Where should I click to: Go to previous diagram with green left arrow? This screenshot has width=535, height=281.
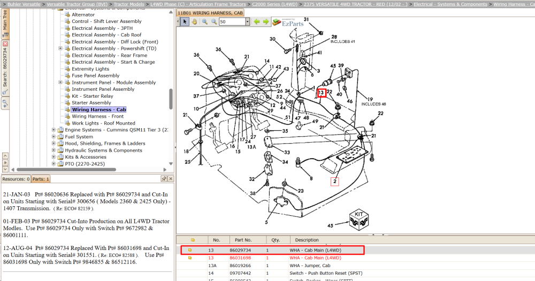pyautogui.click(x=257, y=22)
